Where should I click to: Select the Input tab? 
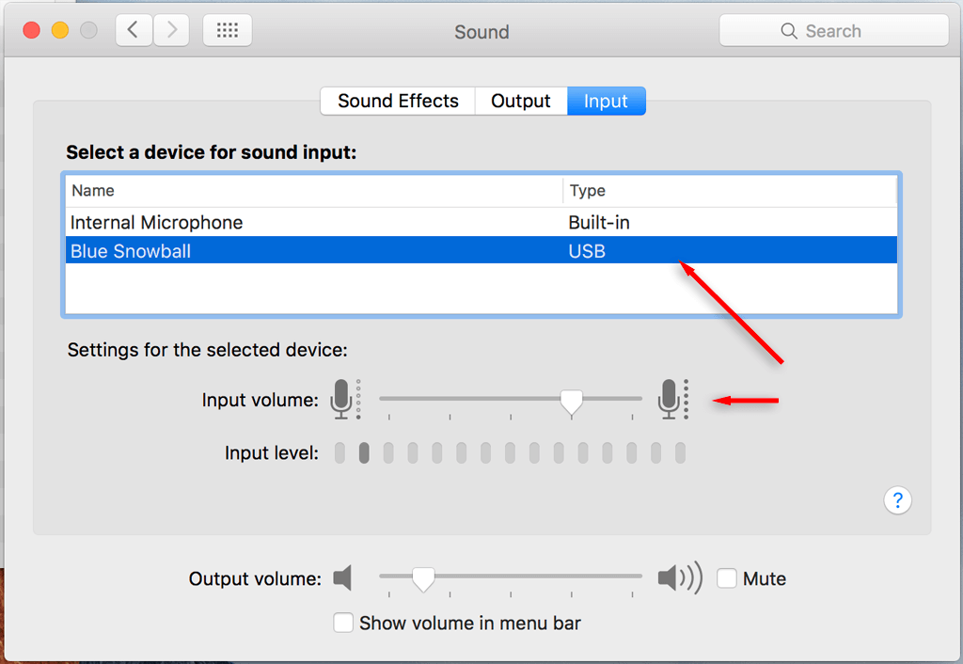(606, 102)
